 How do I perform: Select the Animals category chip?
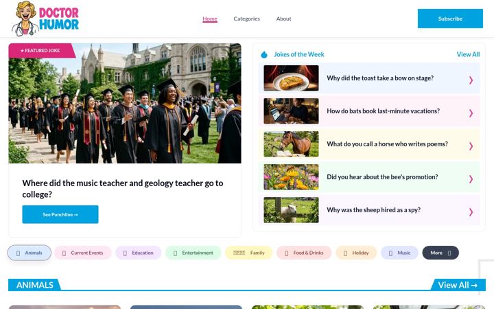[x=30, y=253]
